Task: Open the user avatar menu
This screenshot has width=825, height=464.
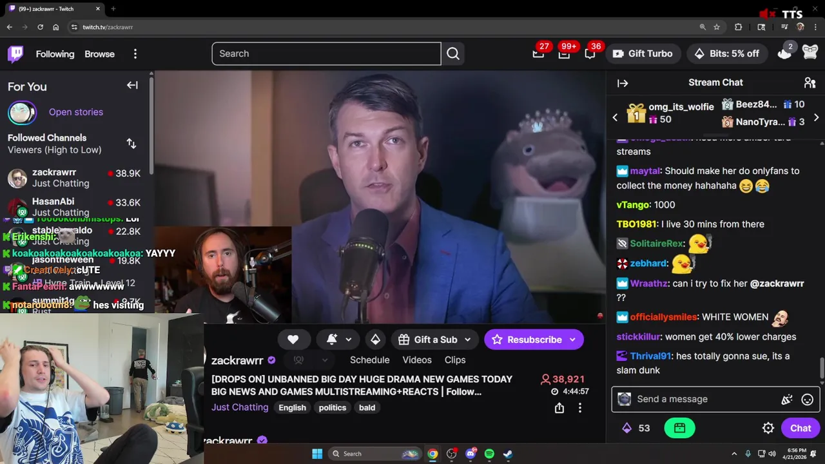Action: coord(810,53)
